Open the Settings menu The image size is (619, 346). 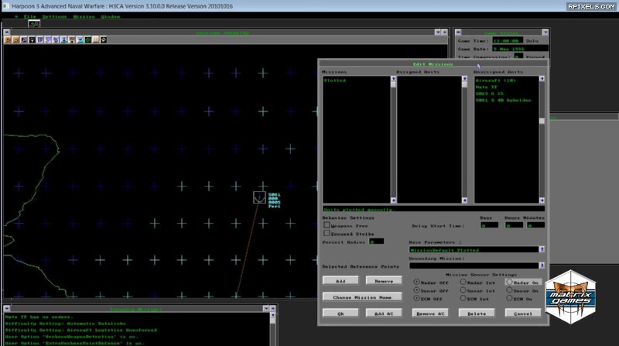(54, 15)
